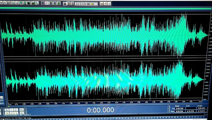Click the magnifier icon in the top toolbar
Image resolution: width=212 pixels, height=120 pixels.
pos(80,4)
